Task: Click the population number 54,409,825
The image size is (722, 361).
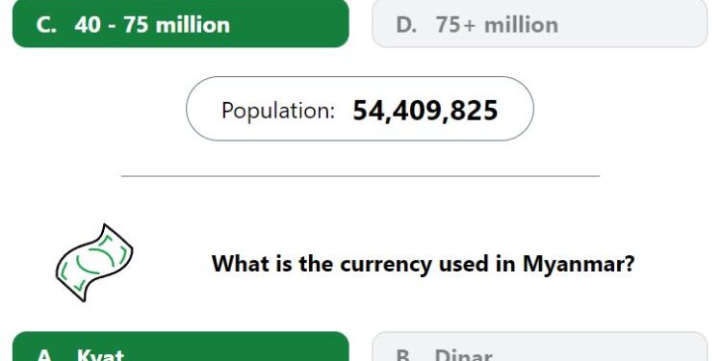Action: click(425, 111)
